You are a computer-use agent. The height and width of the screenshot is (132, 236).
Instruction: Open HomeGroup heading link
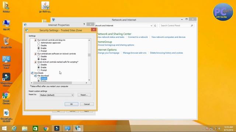105,42
